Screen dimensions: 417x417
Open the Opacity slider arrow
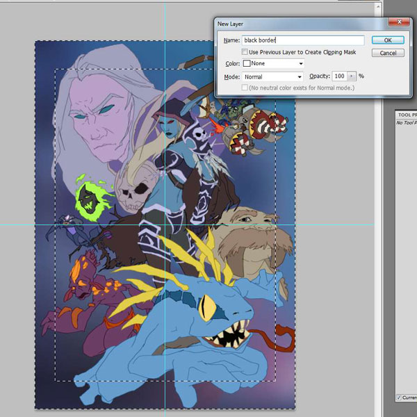point(352,76)
